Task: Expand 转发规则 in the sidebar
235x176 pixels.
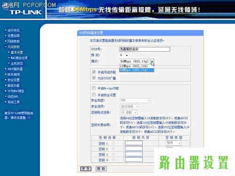Action: tap(14, 75)
